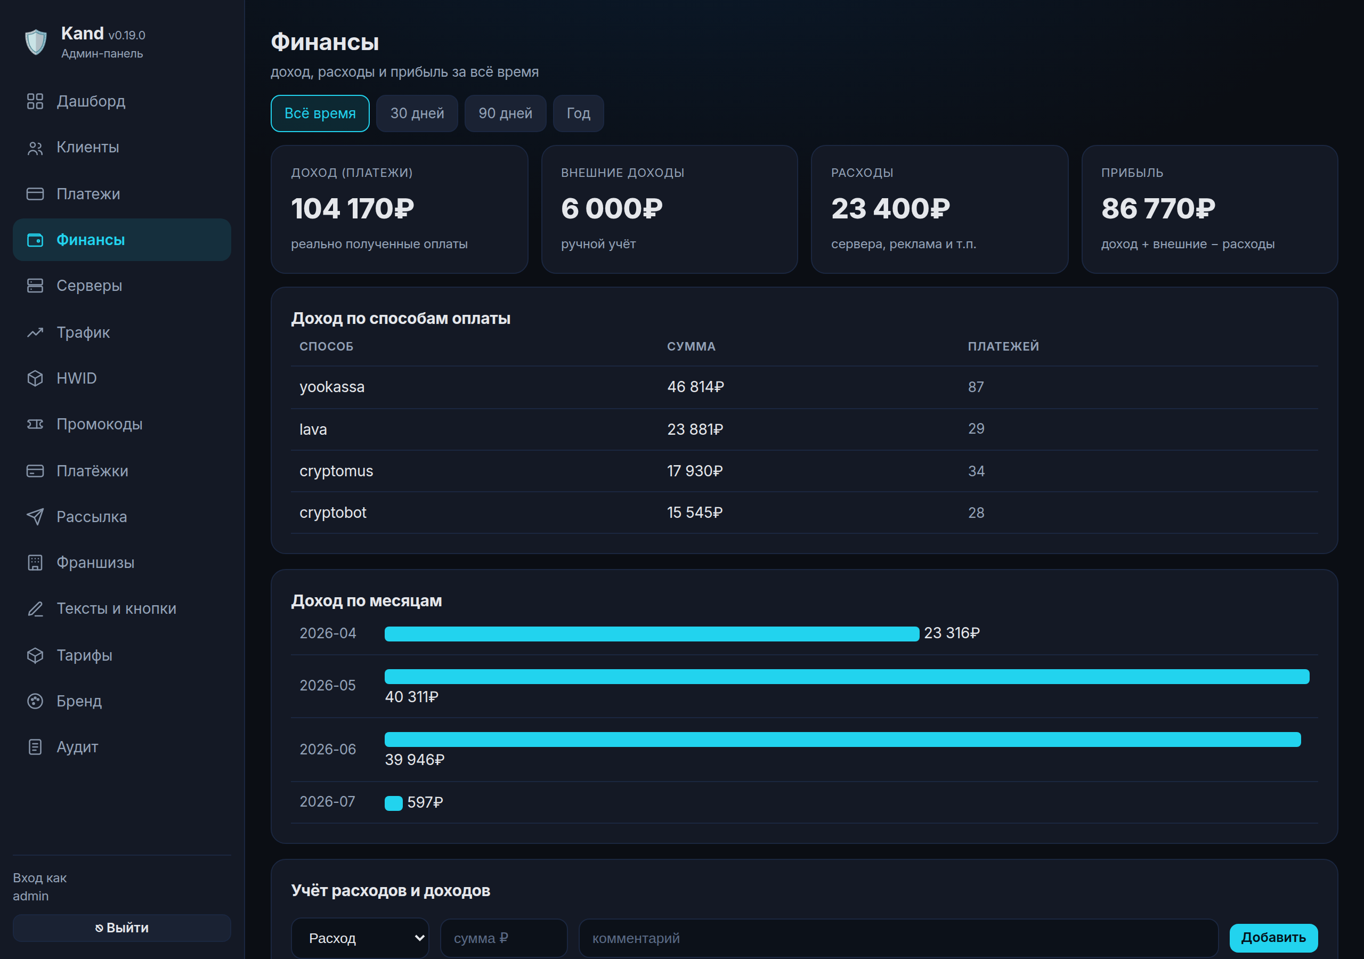1364x959 pixels.
Task: Click the Добавить button
Action: [1274, 938]
